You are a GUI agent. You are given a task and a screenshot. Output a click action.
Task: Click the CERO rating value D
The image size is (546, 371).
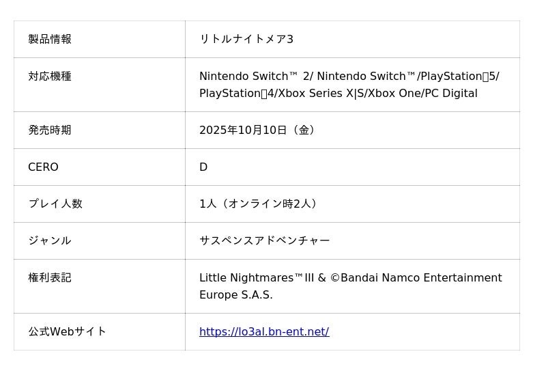pyautogui.click(x=203, y=167)
